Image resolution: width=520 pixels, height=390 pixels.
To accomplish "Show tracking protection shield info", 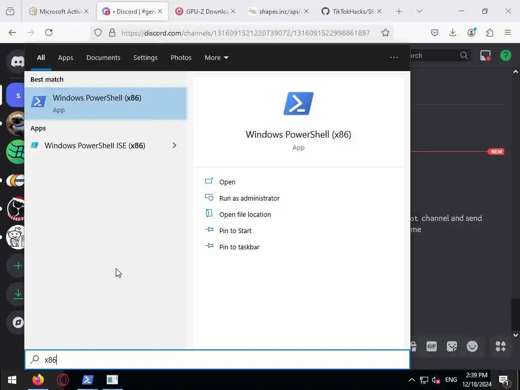I will 98,32.
